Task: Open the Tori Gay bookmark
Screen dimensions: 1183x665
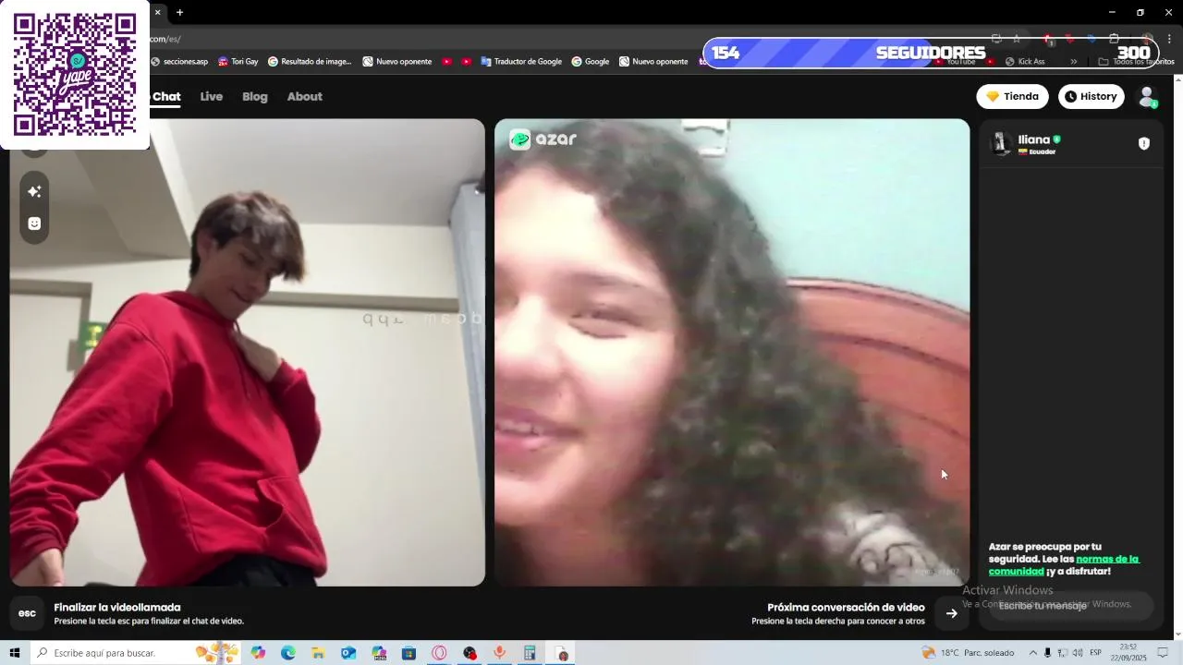Action: point(238,62)
